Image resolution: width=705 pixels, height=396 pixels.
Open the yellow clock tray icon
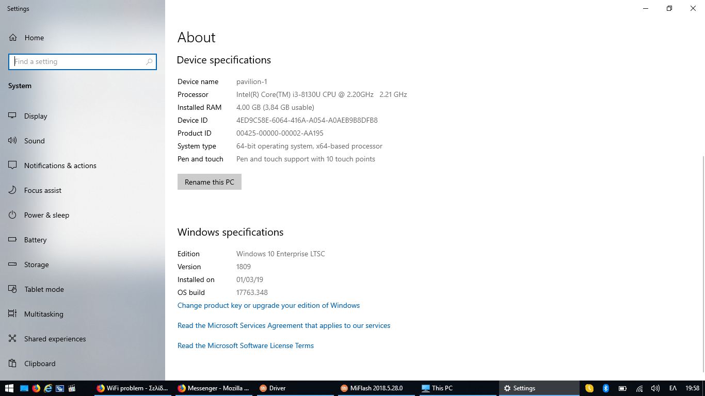tap(589, 388)
